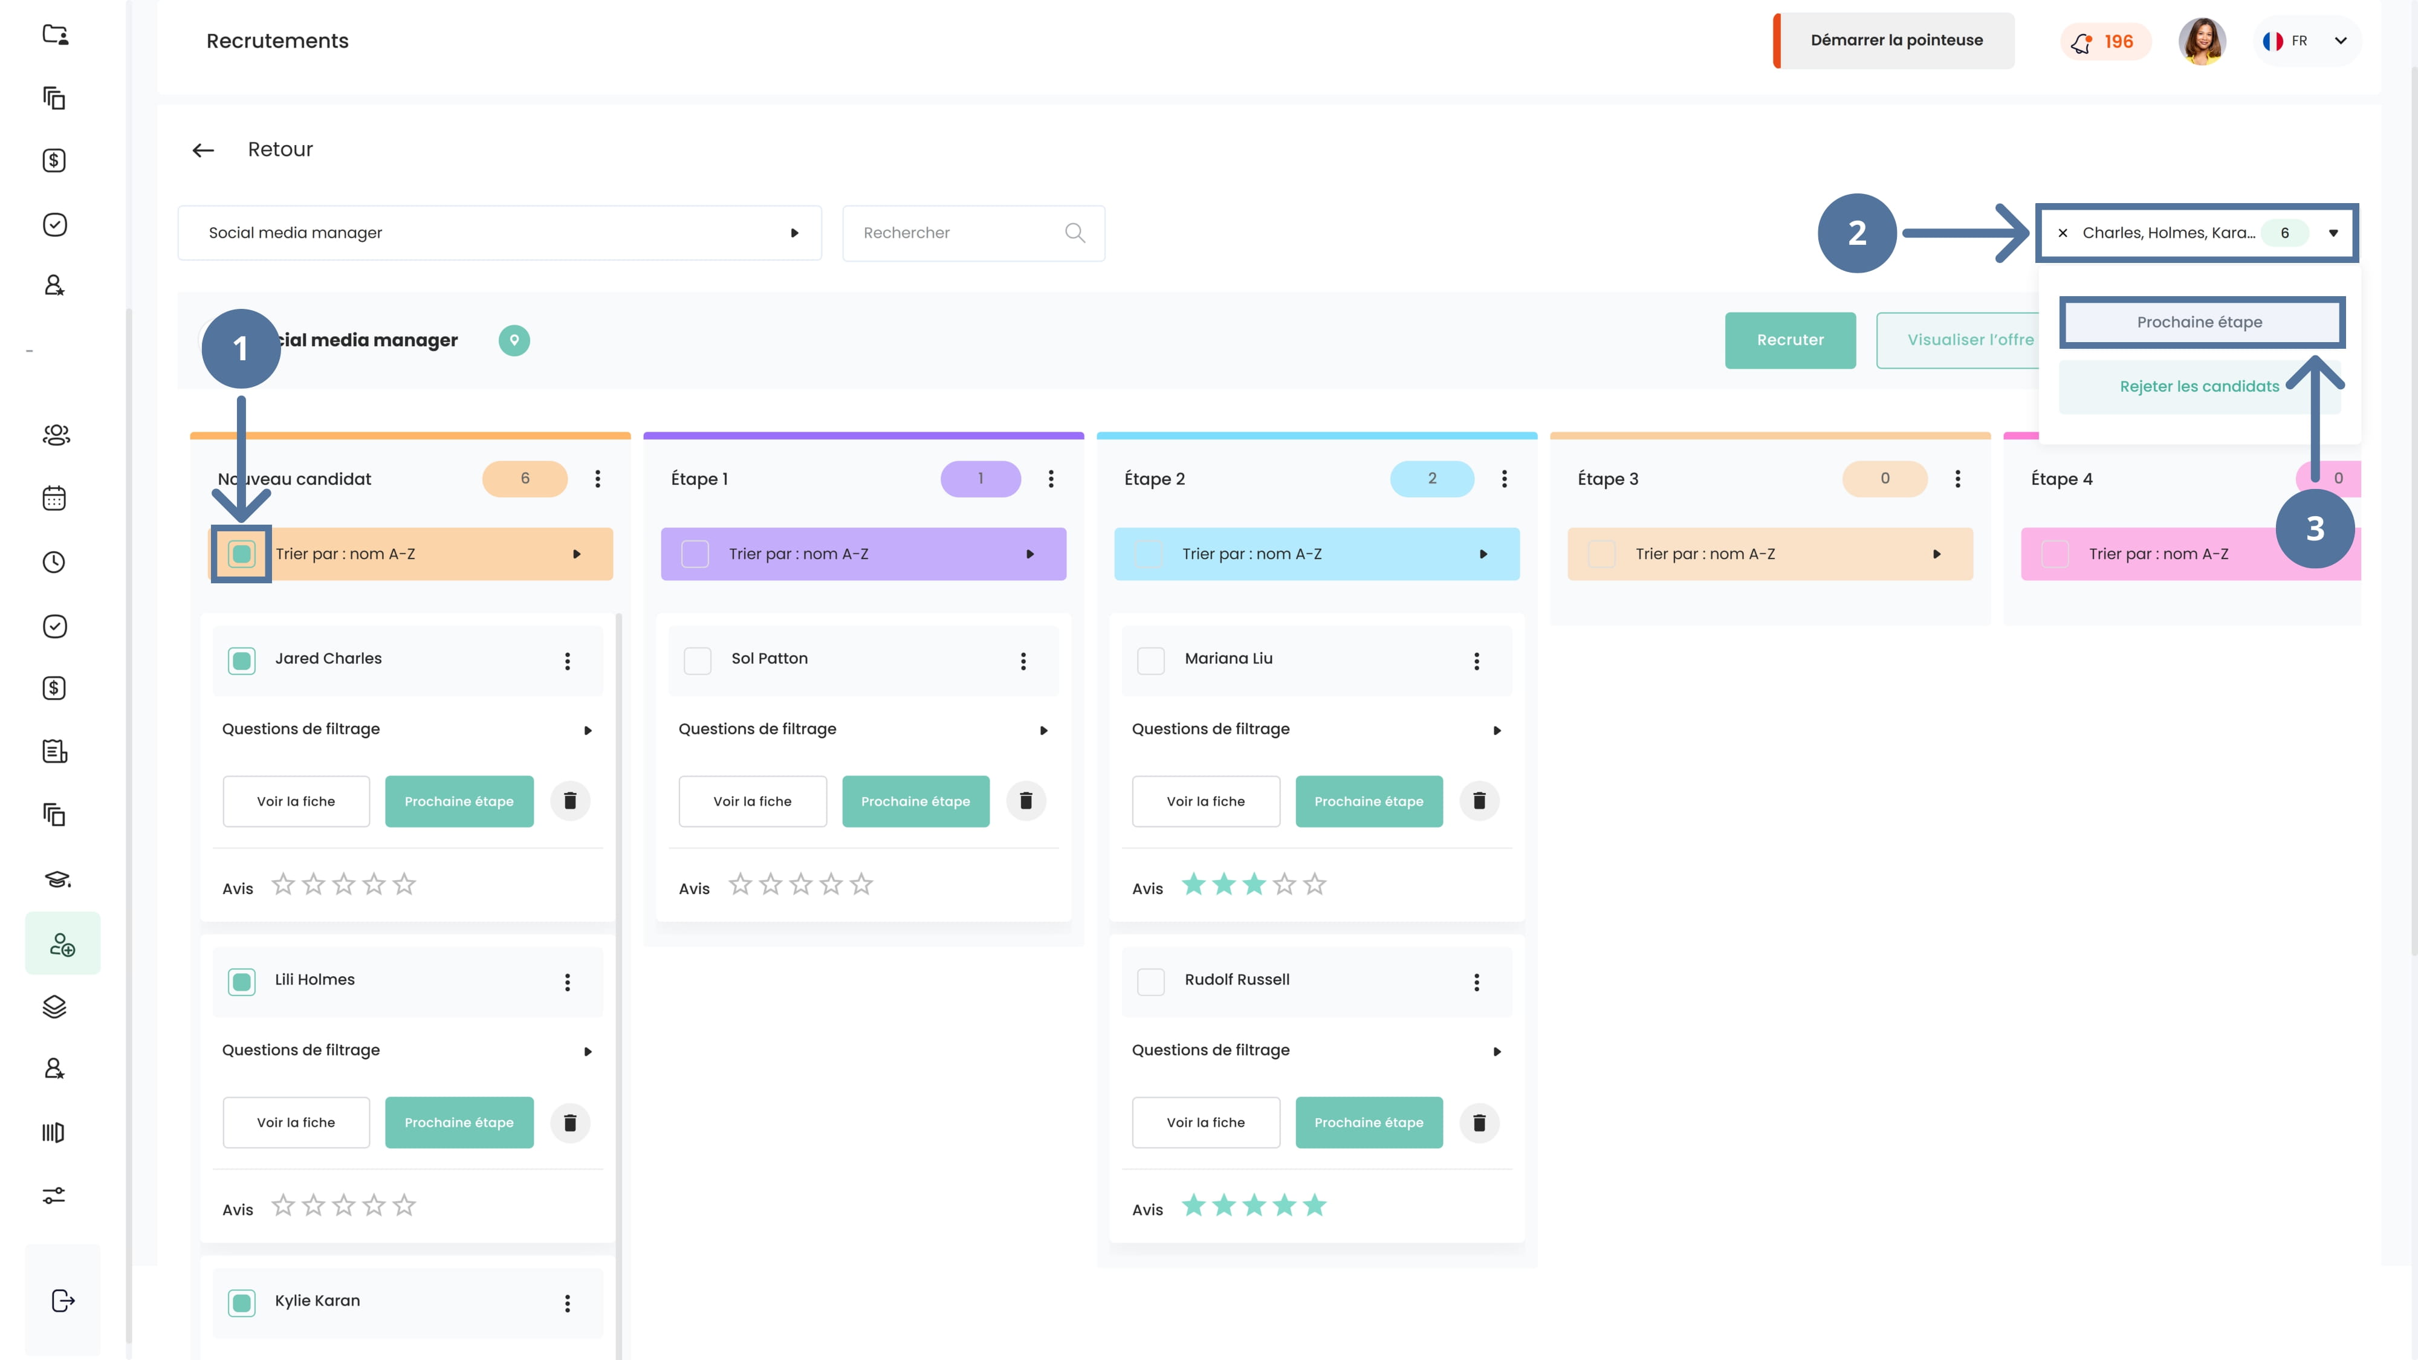2418x1360 pixels.
Task: Open the Social media manager job dropdown
Action: [x=499, y=233]
